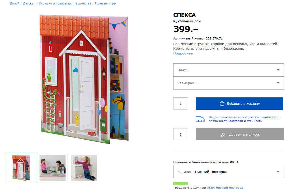Go to Домой breadcrumb
The height and width of the screenshot is (189, 305).
click(15, 3)
